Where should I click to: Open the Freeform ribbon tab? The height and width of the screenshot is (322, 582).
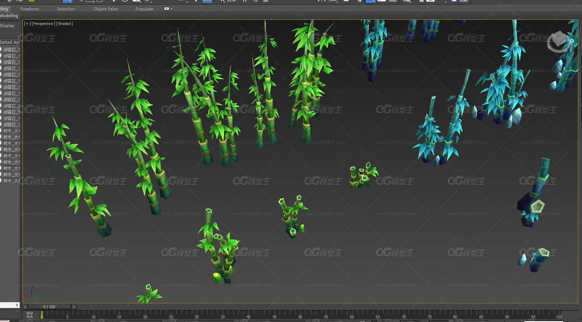(30, 9)
